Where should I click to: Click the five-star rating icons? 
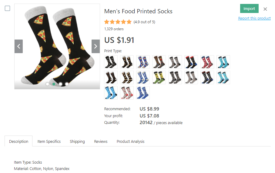tap(118, 22)
